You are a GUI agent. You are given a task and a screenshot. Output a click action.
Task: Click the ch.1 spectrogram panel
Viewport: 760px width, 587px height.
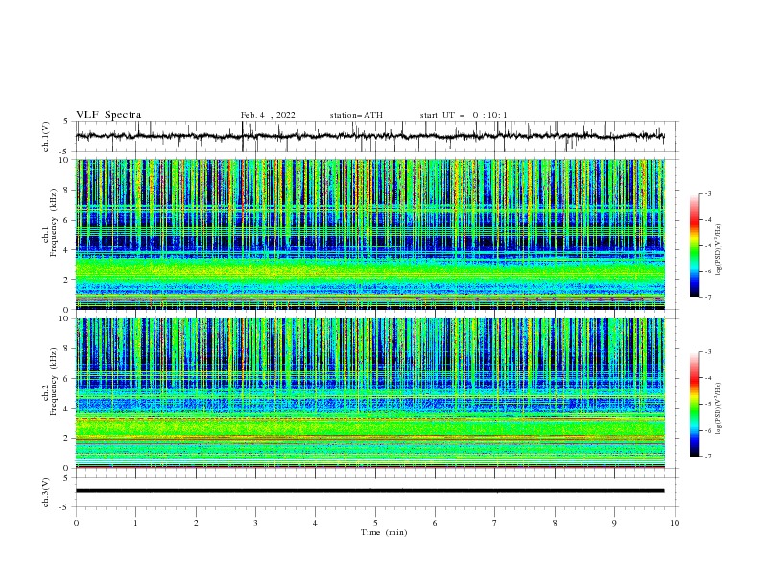370,234
